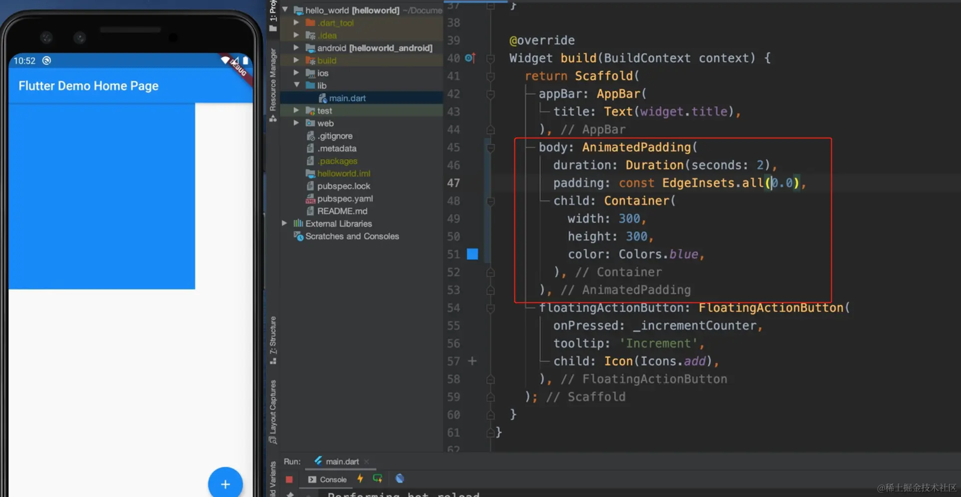Fold the build method on line 40

(x=490, y=58)
